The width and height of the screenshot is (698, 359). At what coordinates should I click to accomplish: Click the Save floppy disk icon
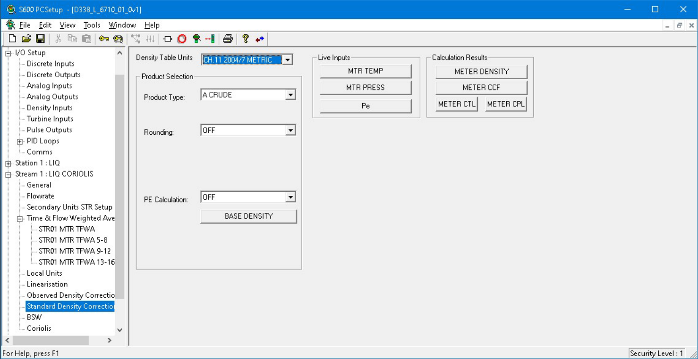coord(40,39)
